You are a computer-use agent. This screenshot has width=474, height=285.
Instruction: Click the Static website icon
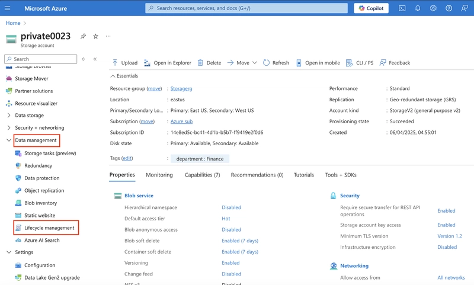[x=18, y=215]
